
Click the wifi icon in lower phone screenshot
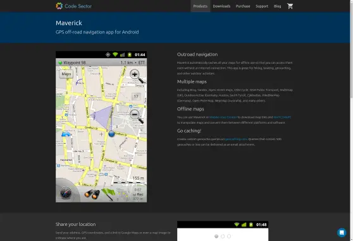click(237, 225)
